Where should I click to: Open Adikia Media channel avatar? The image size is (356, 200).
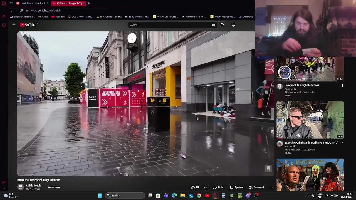click(21, 187)
